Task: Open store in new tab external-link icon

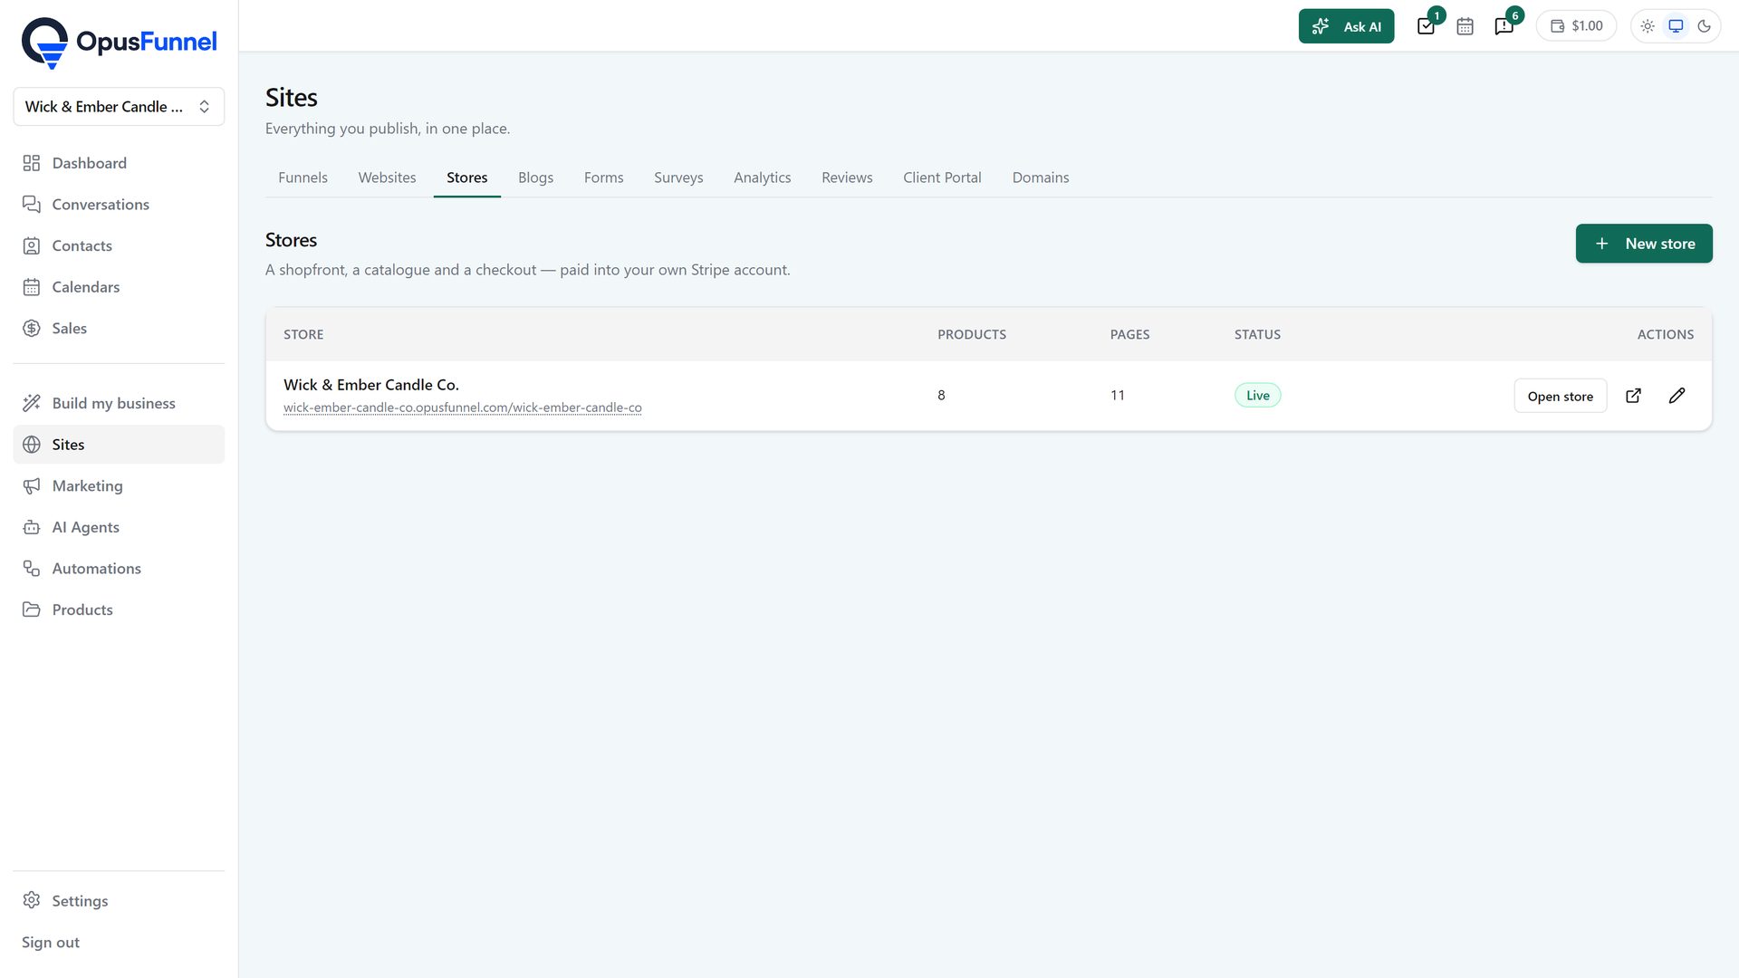Action: pyautogui.click(x=1633, y=396)
